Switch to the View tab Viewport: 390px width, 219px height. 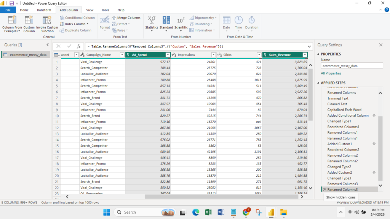90,10
